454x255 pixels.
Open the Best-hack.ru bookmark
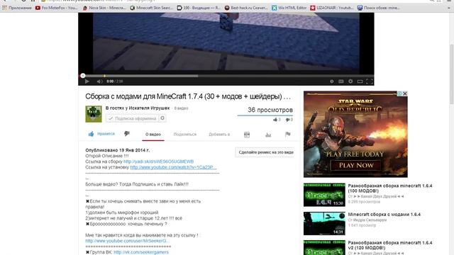pos(246,8)
